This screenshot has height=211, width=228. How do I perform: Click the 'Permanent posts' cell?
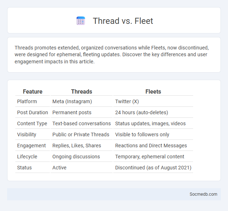pyautogui.click(x=82, y=112)
